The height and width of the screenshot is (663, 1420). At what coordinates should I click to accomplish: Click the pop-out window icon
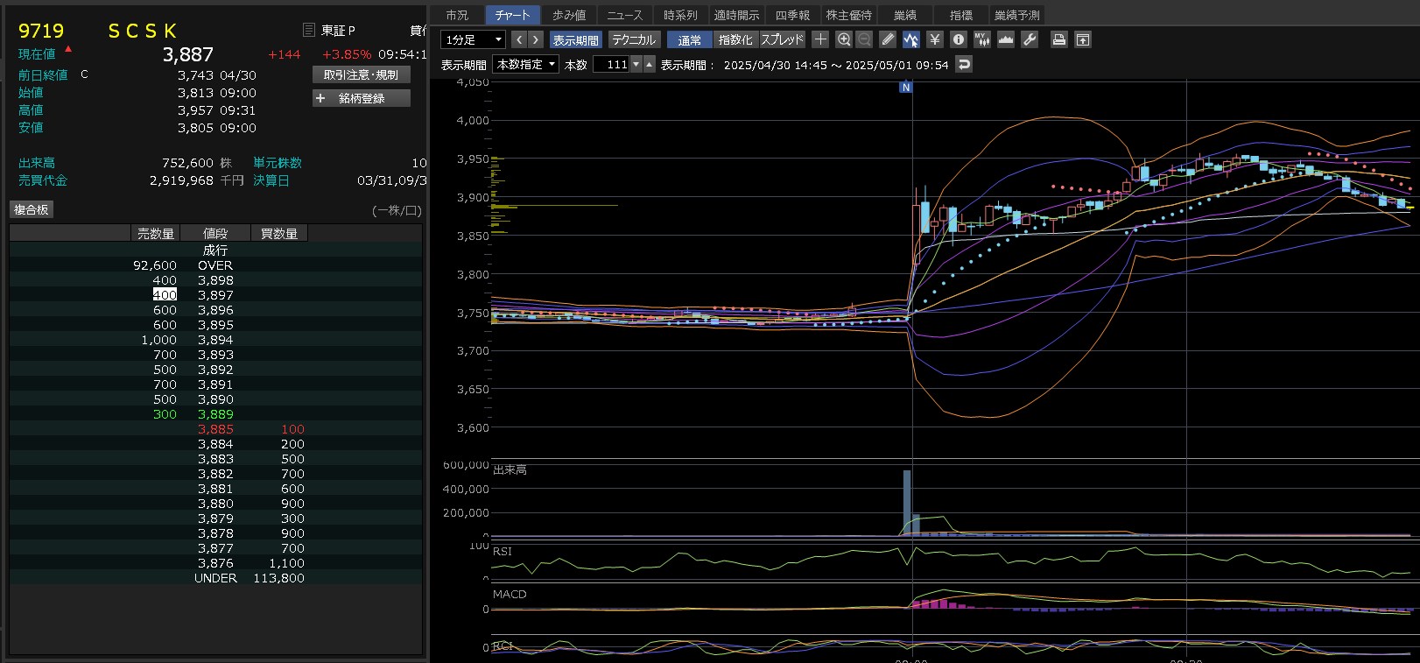[1083, 39]
